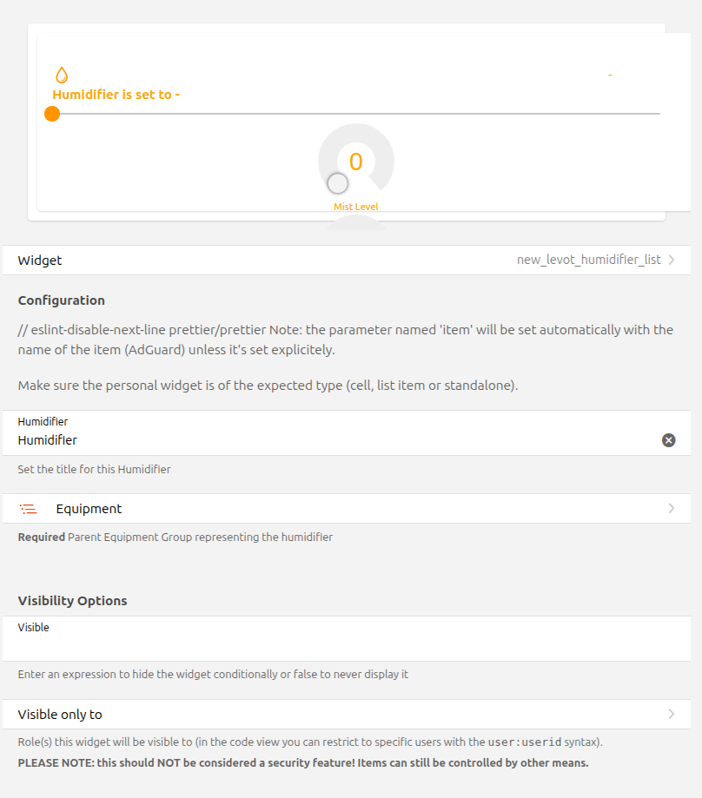Click the clear icon in Humidifier title field

[x=668, y=440]
